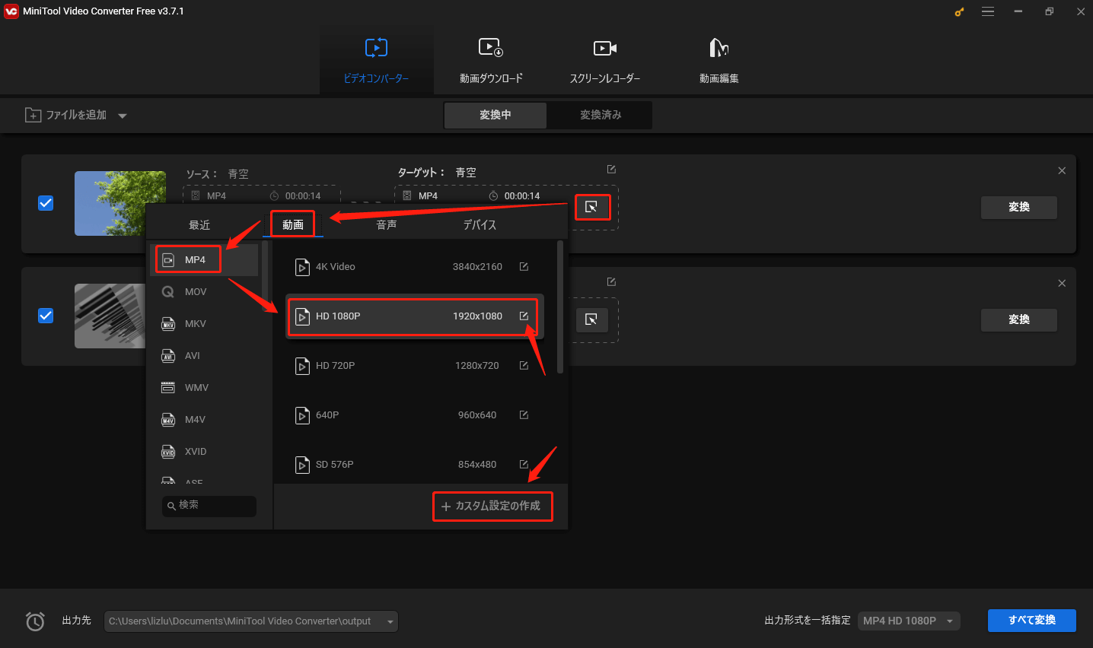
Task: Open the hamburger menu in title bar
Action: [x=988, y=11]
